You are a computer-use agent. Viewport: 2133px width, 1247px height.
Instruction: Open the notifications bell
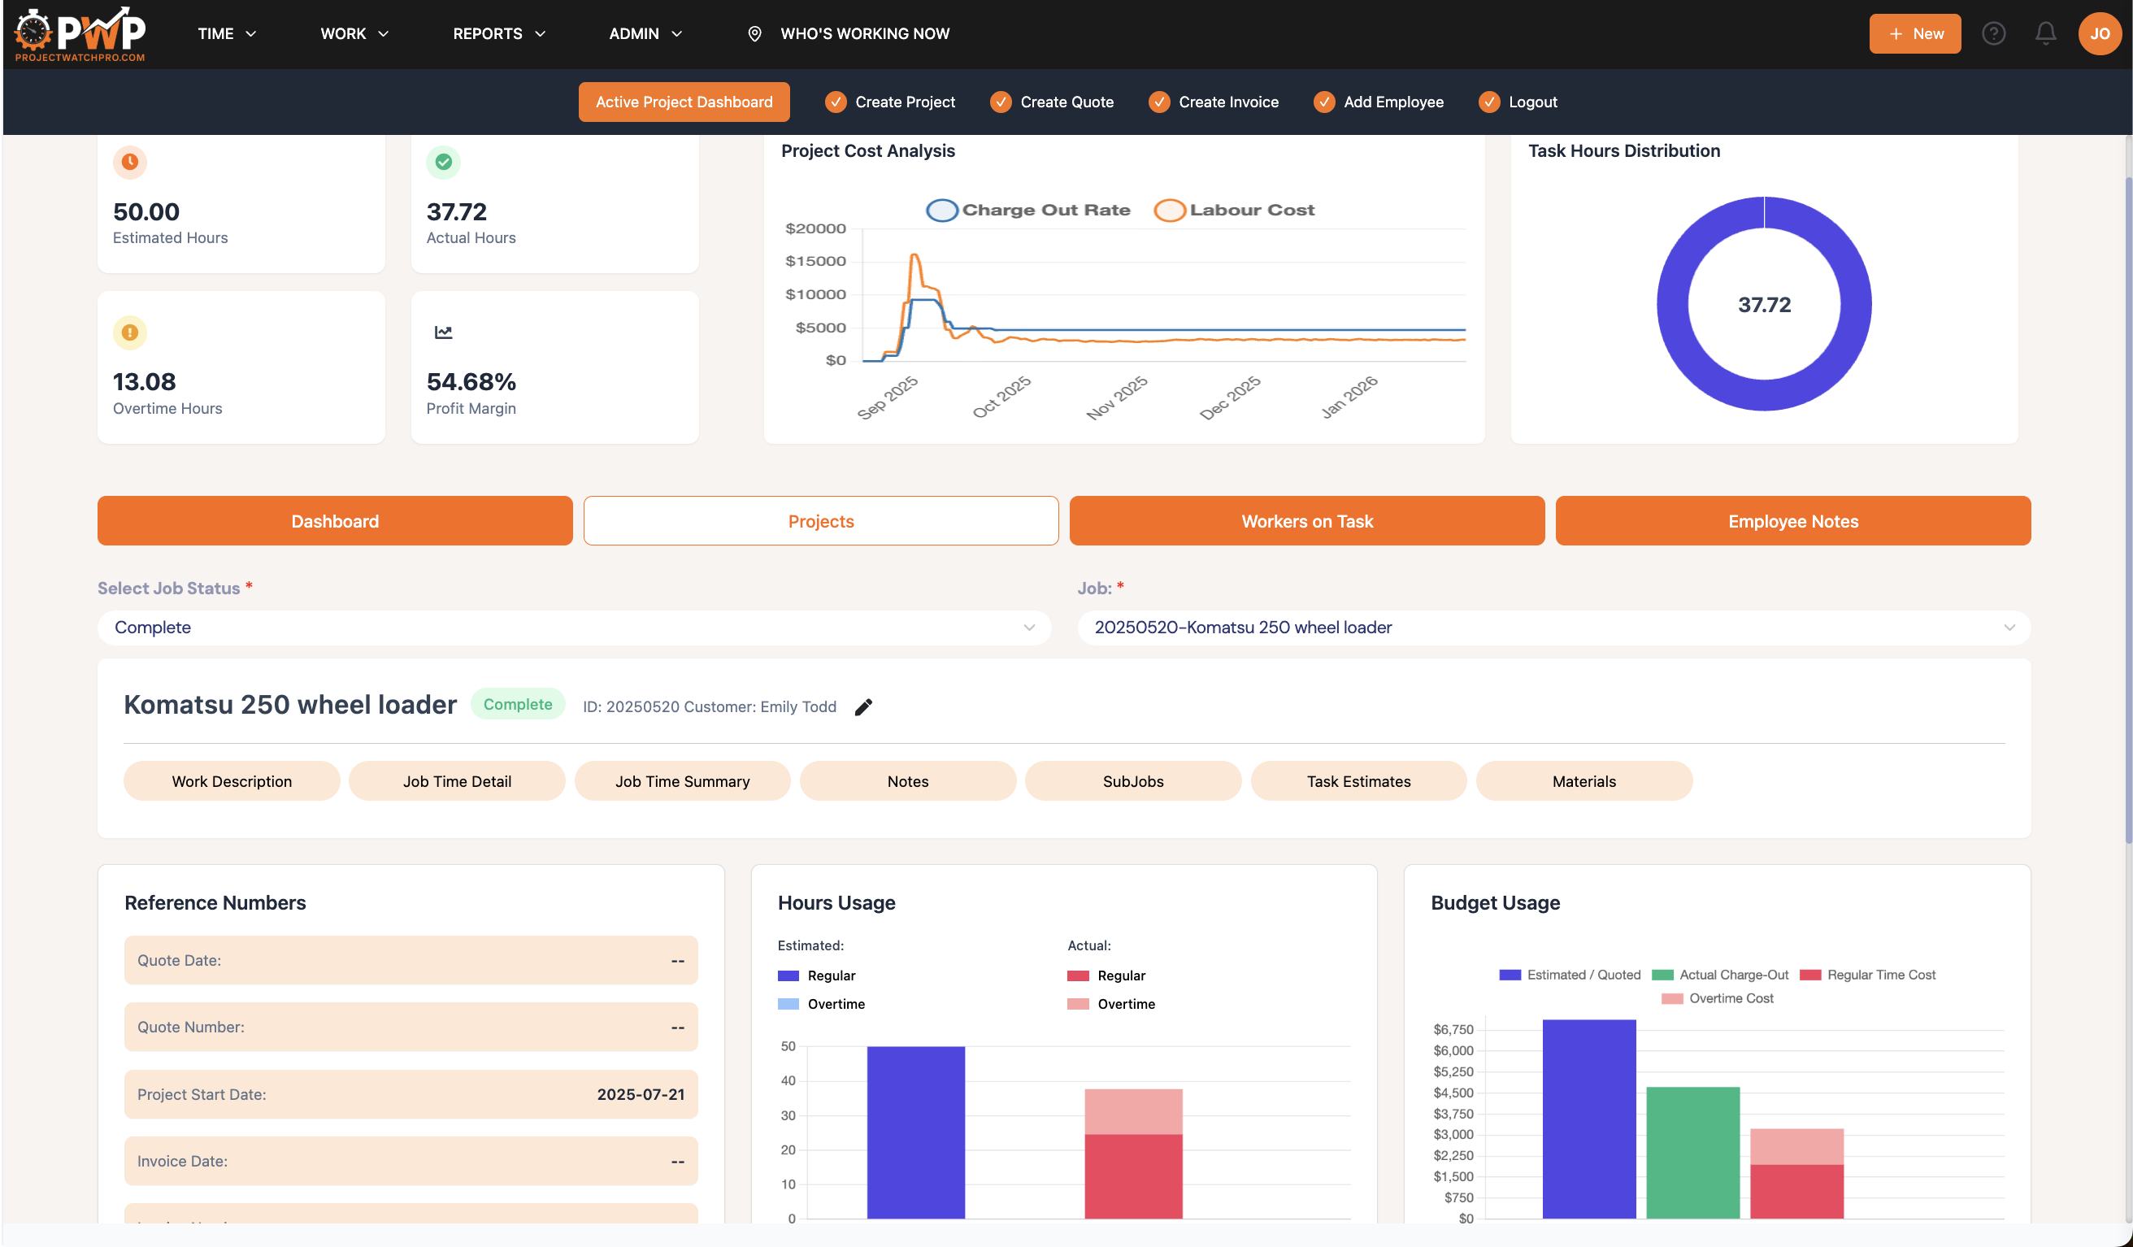[x=2046, y=34]
